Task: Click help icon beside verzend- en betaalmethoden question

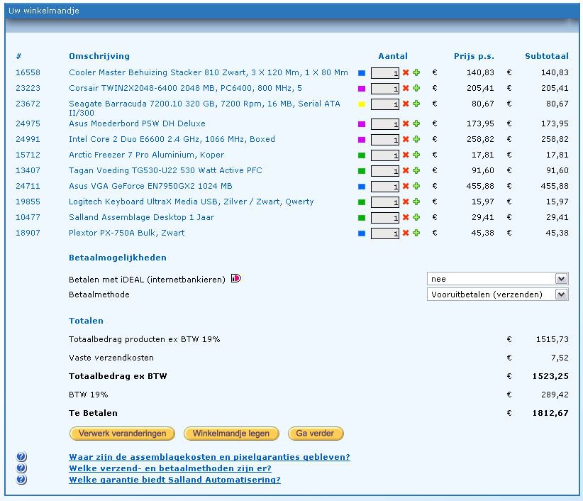Action: (x=21, y=468)
